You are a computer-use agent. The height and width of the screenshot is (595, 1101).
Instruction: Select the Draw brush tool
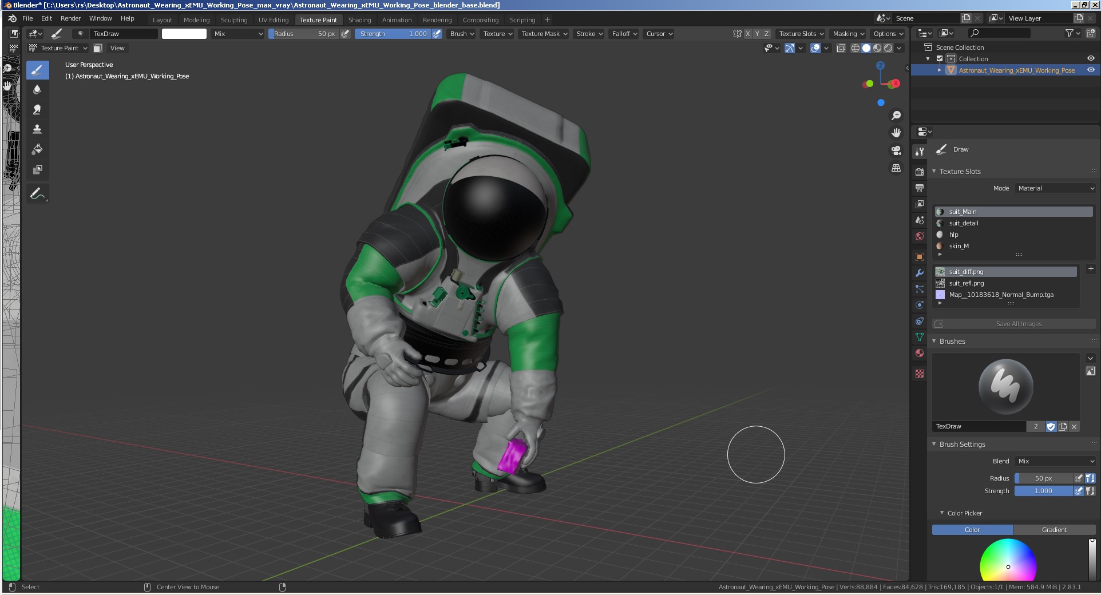[x=37, y=70]
